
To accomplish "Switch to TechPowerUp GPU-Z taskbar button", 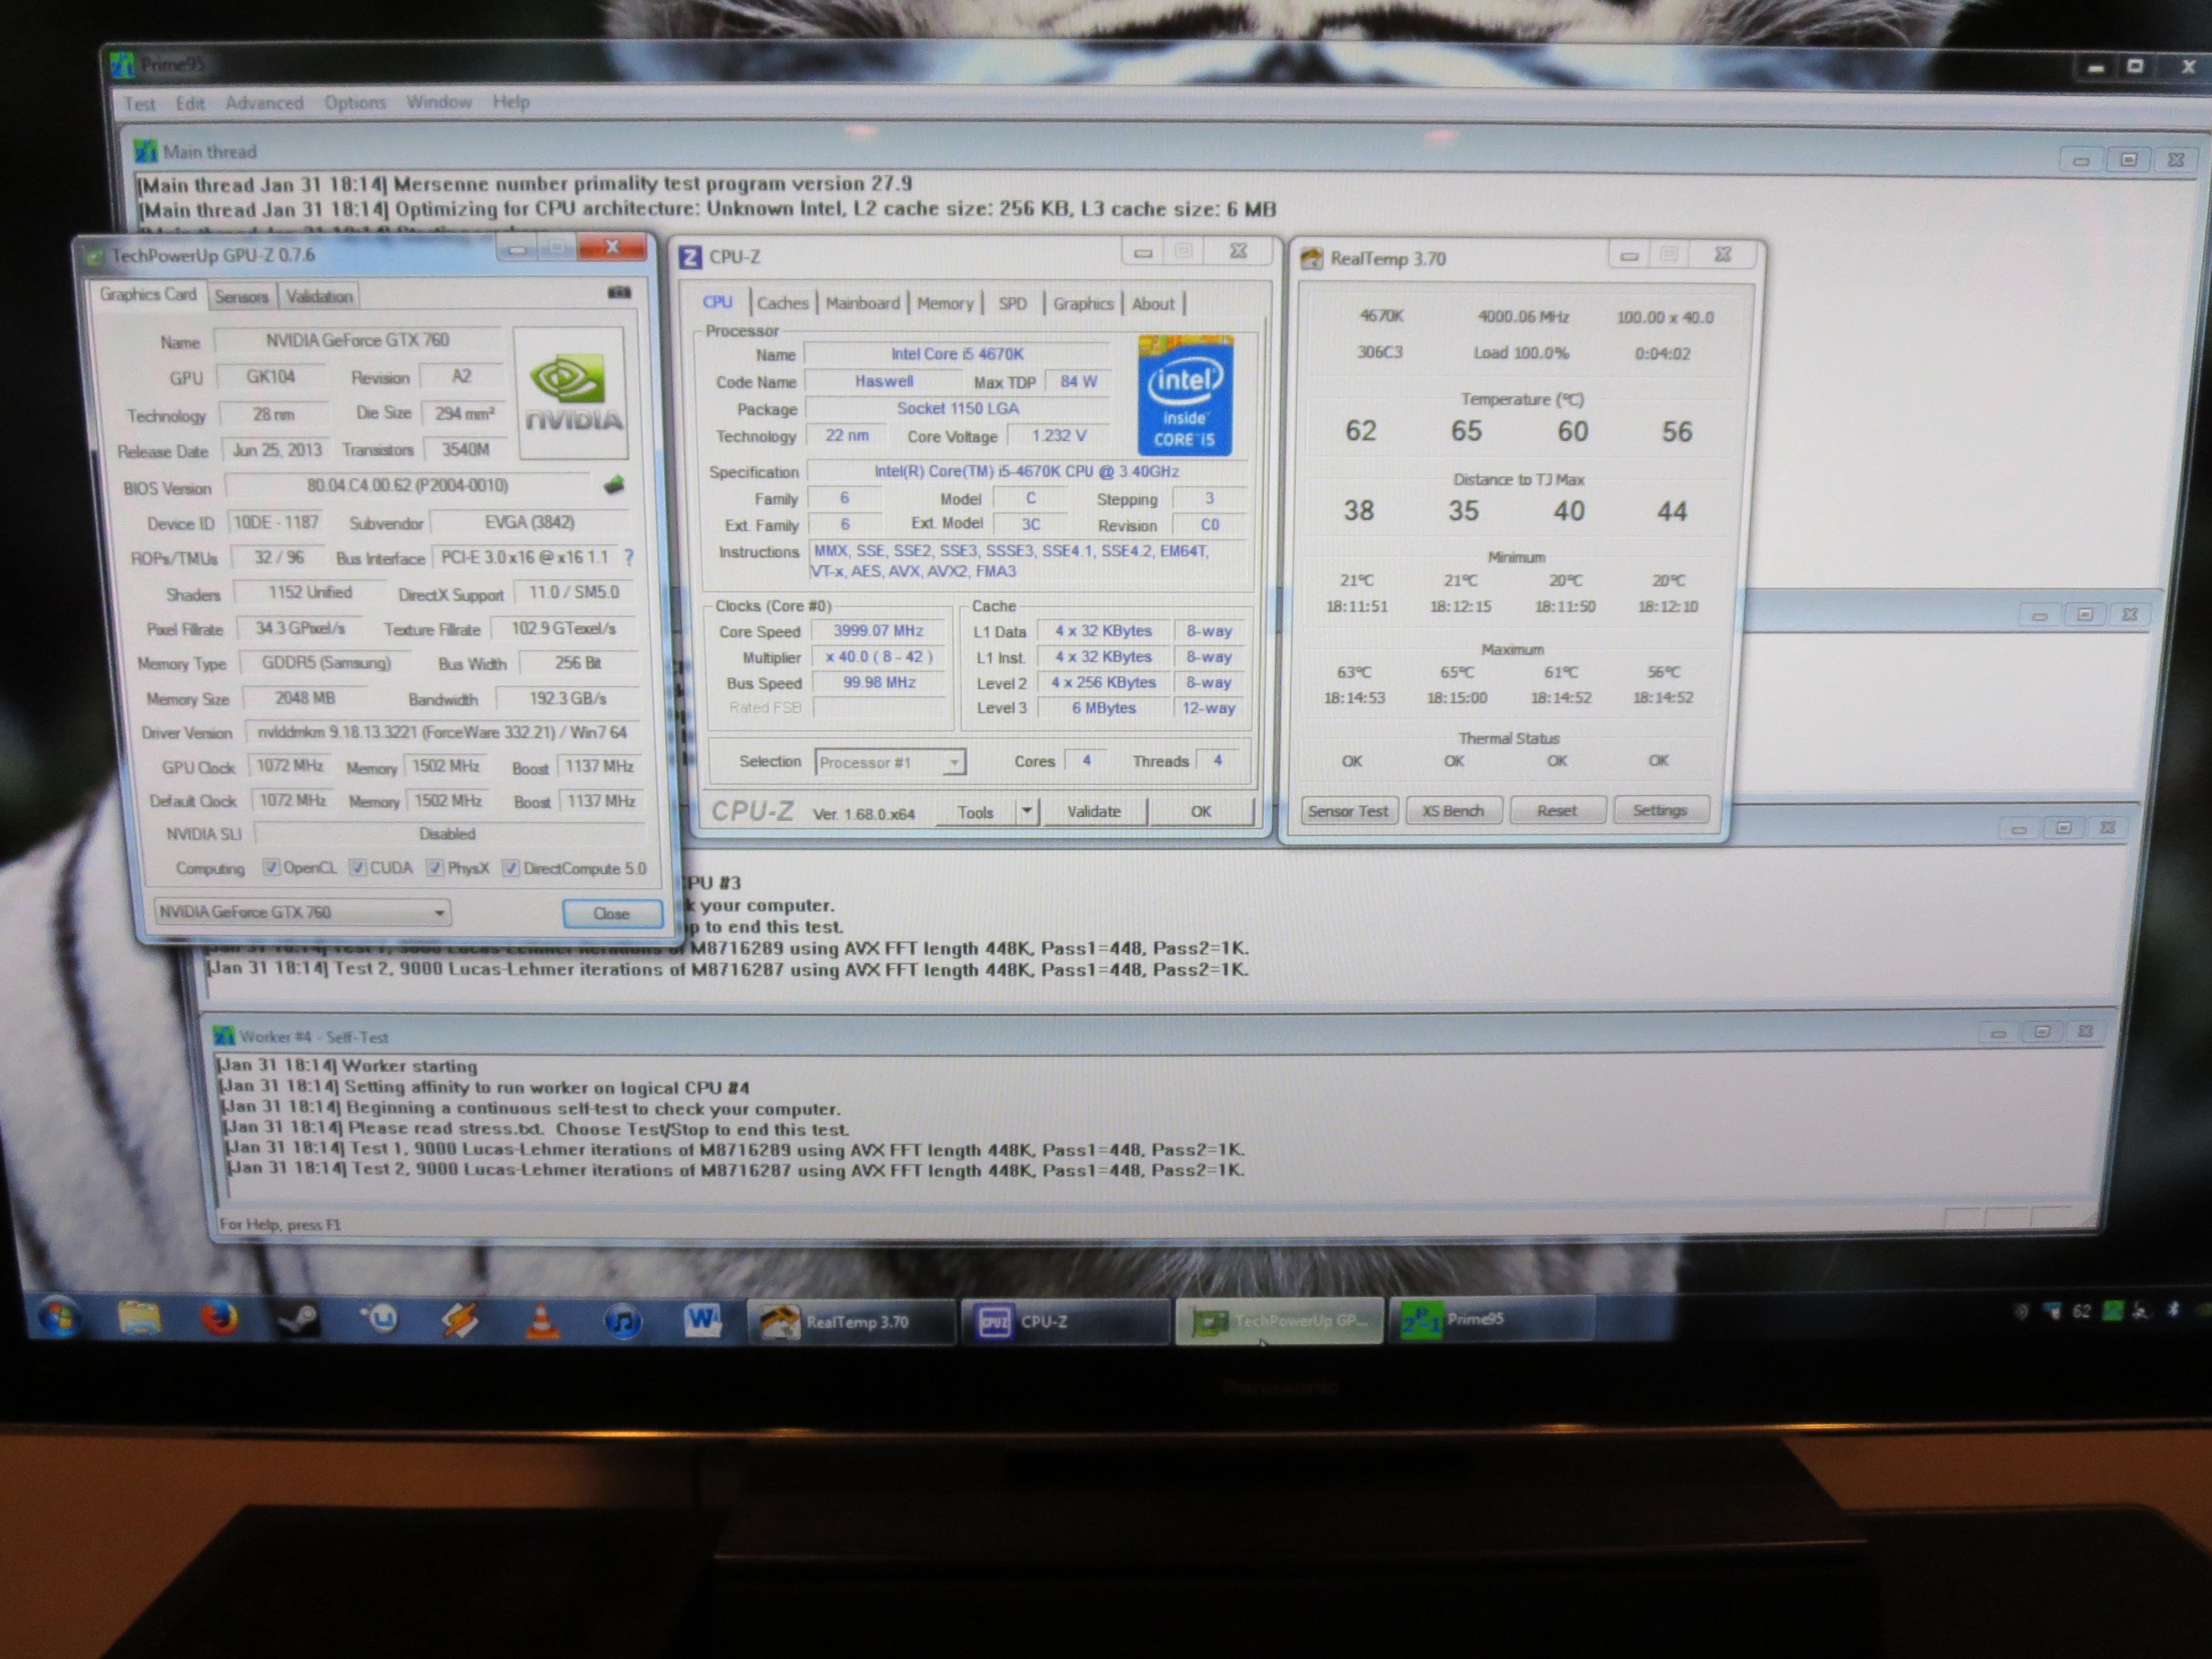I will (1279, 1320).
